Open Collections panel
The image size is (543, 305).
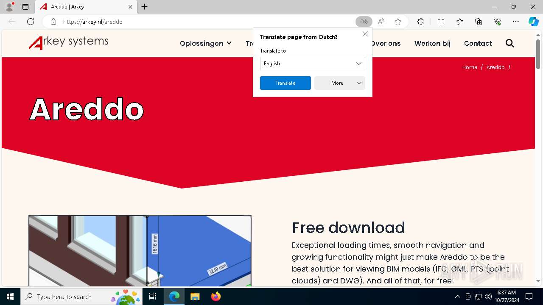point(479,22)
